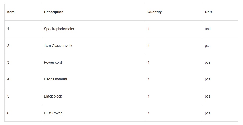243x125 pixels.
Task: Select the Dust Cover cell
Action: coord(53,113)
